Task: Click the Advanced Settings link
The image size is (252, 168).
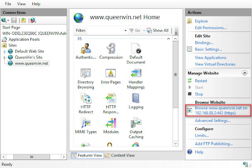Action: (x=213, y=121)
